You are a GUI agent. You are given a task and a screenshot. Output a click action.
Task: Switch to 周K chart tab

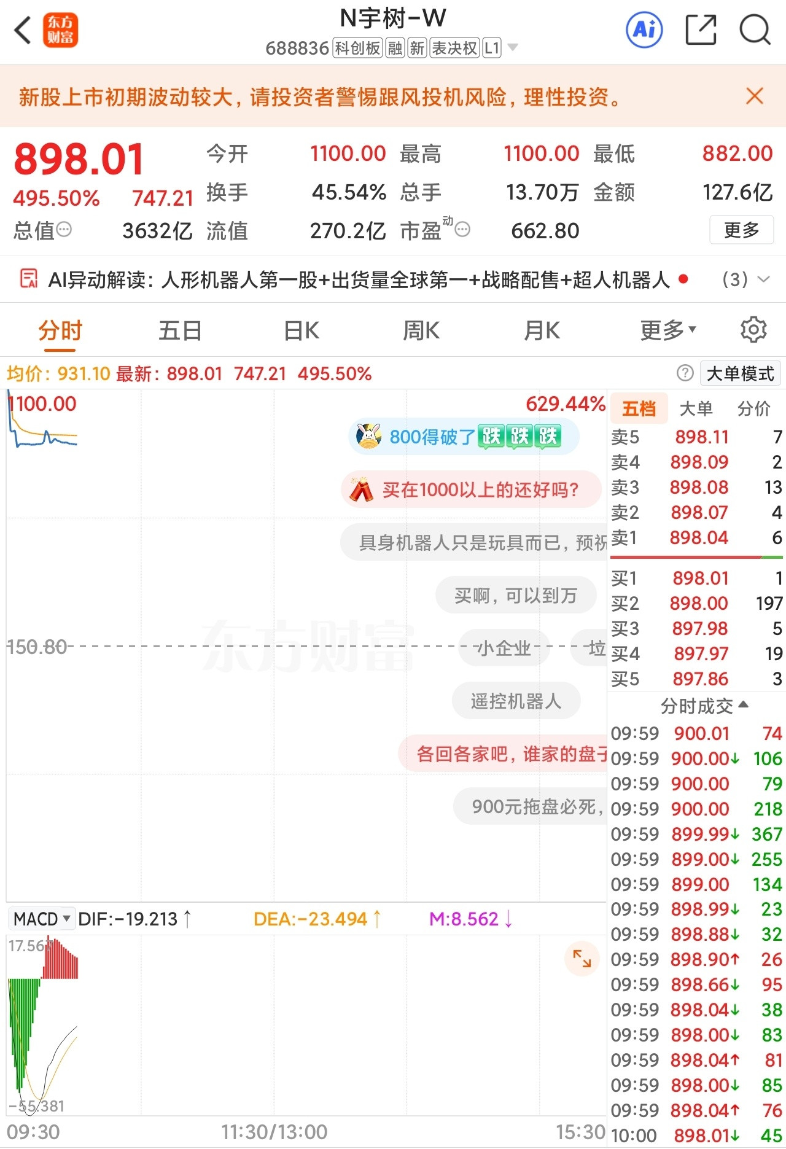coord(421,331)
